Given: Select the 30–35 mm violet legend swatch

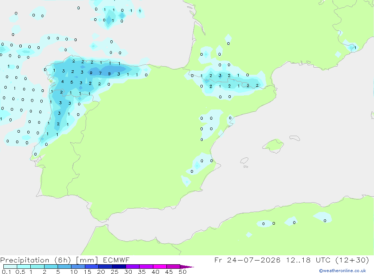Looking at the screenshot, I should click(x=133, y=267).
